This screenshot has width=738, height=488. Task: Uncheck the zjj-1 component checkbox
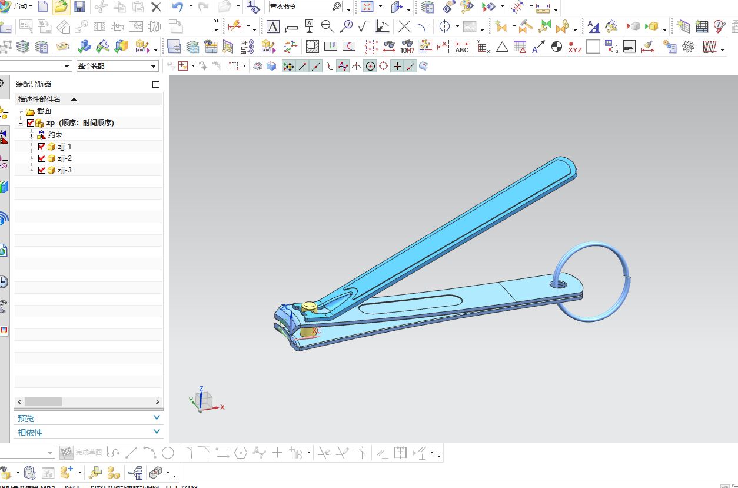click(x=42, y=147)
